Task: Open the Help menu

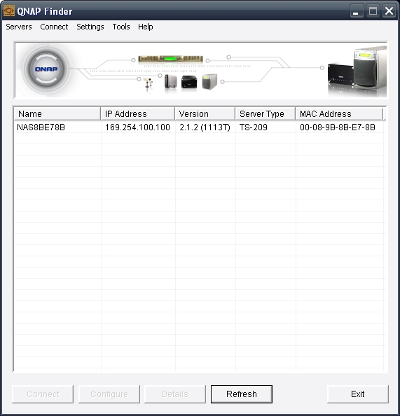Action: point(146,27)
